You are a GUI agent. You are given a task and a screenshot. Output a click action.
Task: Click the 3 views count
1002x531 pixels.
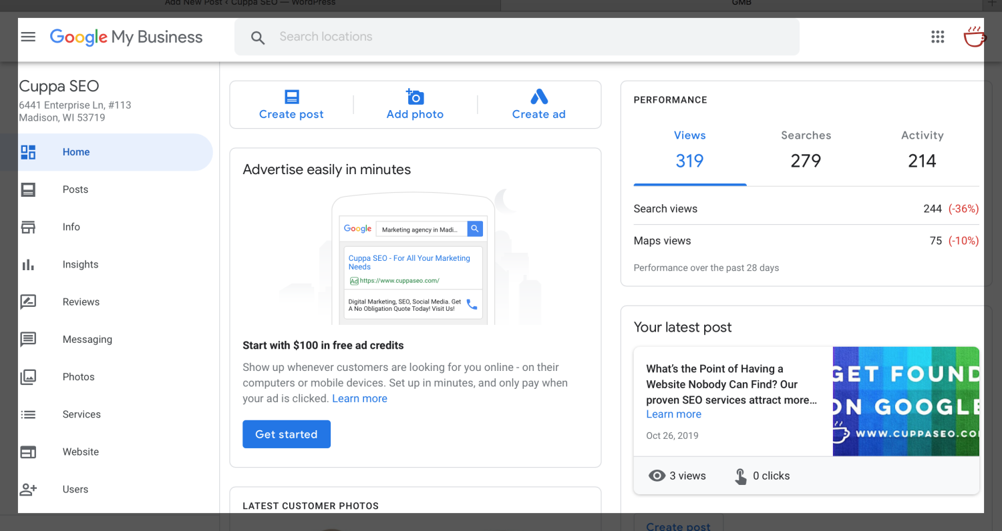pyautogui.click(x=687, y=476)
